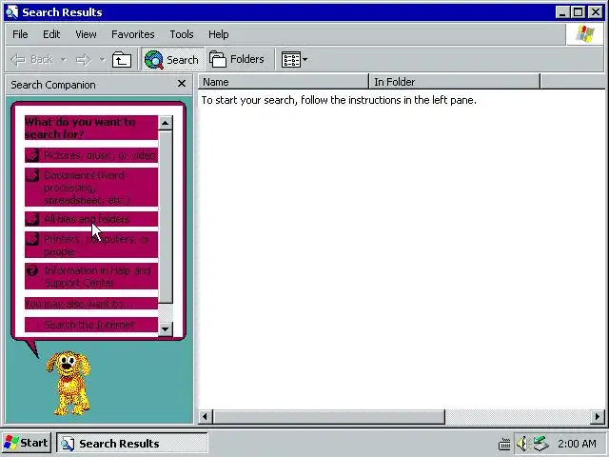609x457 pixels.
Task: Toggle the Search toolbar button
Action: tap(172, 59)
